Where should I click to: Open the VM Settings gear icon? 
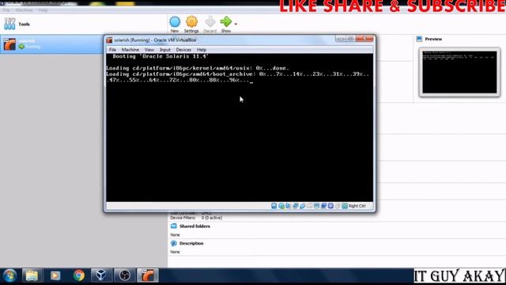191,22
